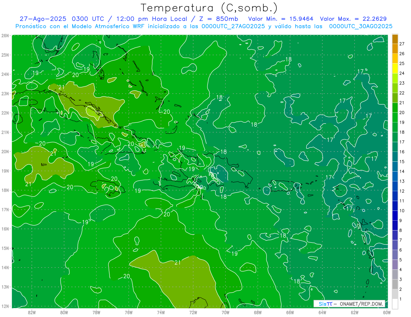This screenshot has width=411, height=317.
Task: Pick the teal legend swatch between 16 and 17
Action: [395, 147]
